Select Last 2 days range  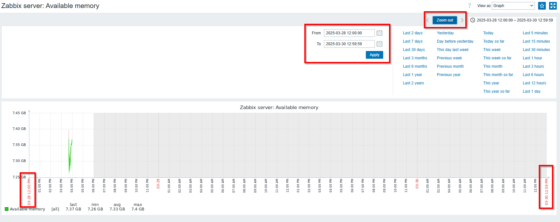point(413,33)
